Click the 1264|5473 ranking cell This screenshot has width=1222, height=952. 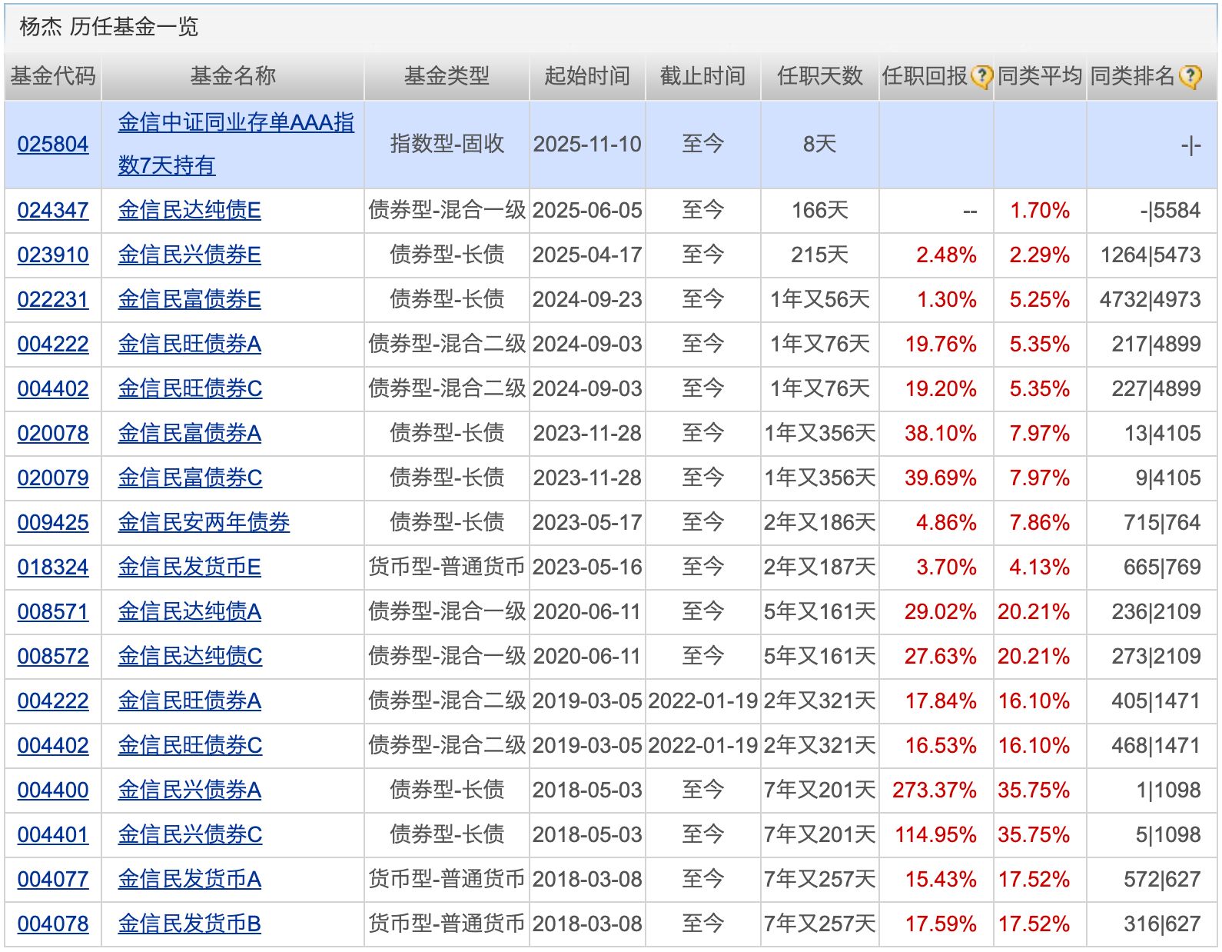tap(1151, 255)
